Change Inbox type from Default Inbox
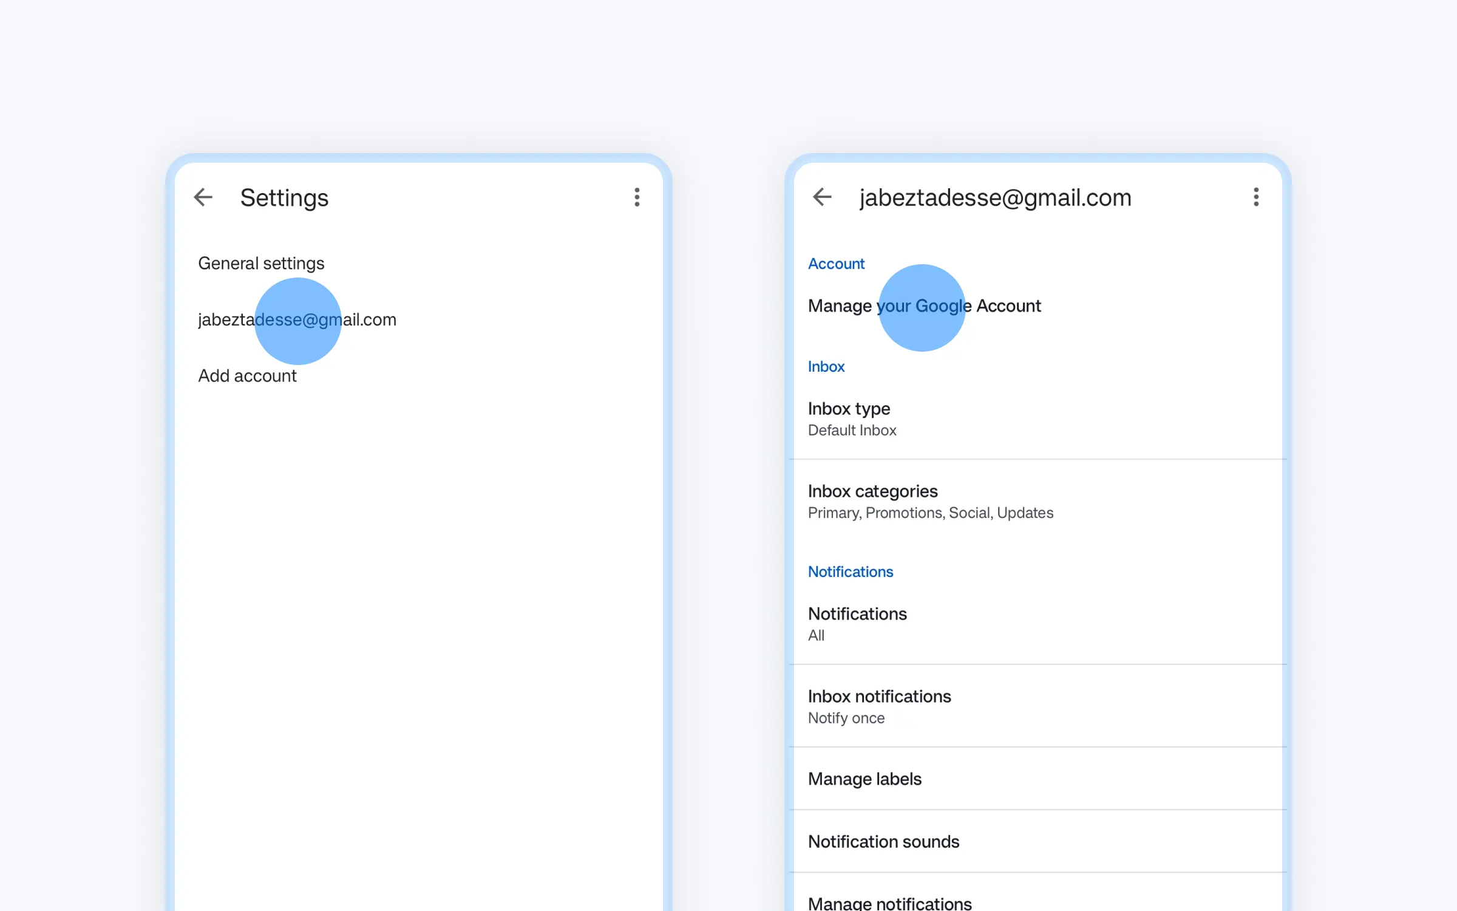Image resolution: width=1457 pixels, height=911 pixels. [x=1038, y=418]
